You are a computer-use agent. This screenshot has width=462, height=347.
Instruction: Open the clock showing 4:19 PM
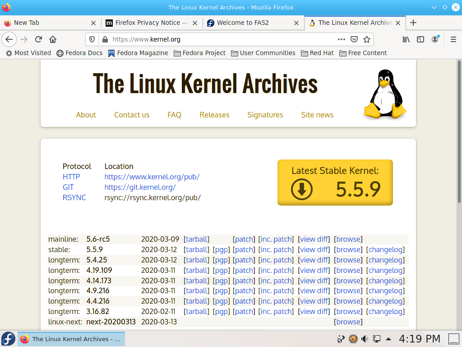pos(420,339)
